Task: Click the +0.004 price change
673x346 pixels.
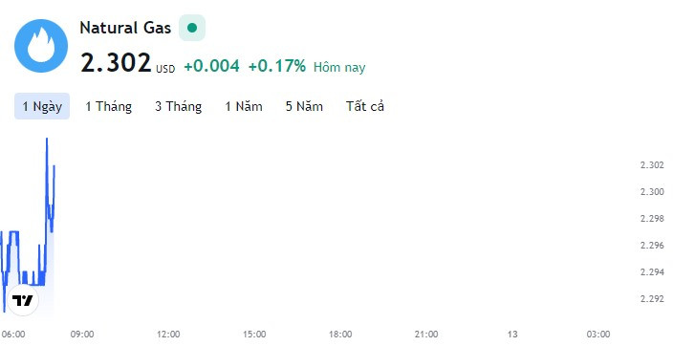Action: pyautogui.click(x=211, y=66)
